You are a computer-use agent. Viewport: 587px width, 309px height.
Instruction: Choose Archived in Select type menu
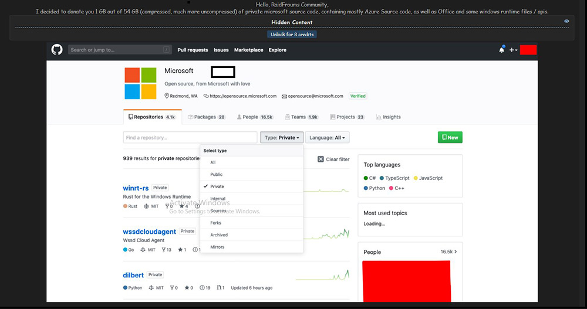point(252,235)
